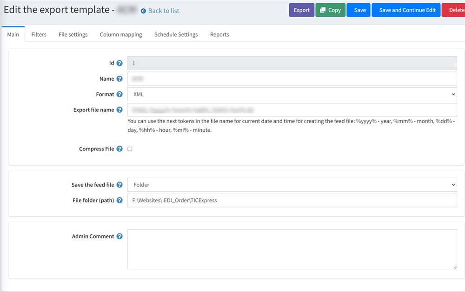Expand the Save the feed file dropdown
This screenshot has height=292, width=465.
tap(292, 185)
